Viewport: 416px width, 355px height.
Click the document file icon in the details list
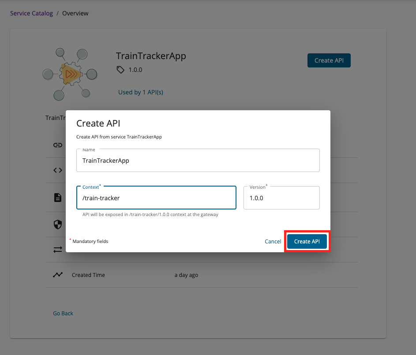[x=58, y=198]
